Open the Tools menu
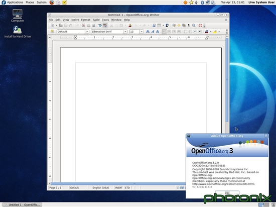The width and height of the screenshot is (276, 207). (105, 20)
